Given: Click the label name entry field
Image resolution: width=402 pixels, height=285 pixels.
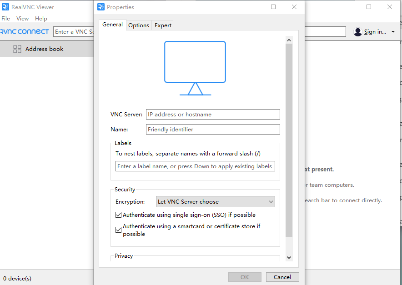Looking at the screenshot, I should (195, 166).
